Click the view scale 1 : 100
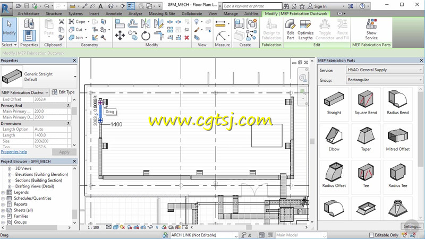The width and height of the screenshot is (425, 239). (93, 227)
